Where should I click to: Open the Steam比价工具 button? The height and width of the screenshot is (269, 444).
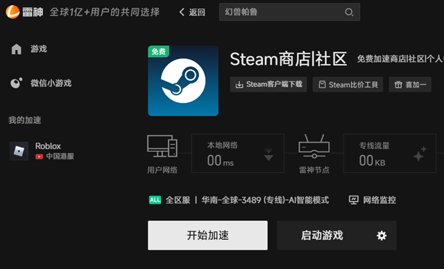[x=348, y=84]
